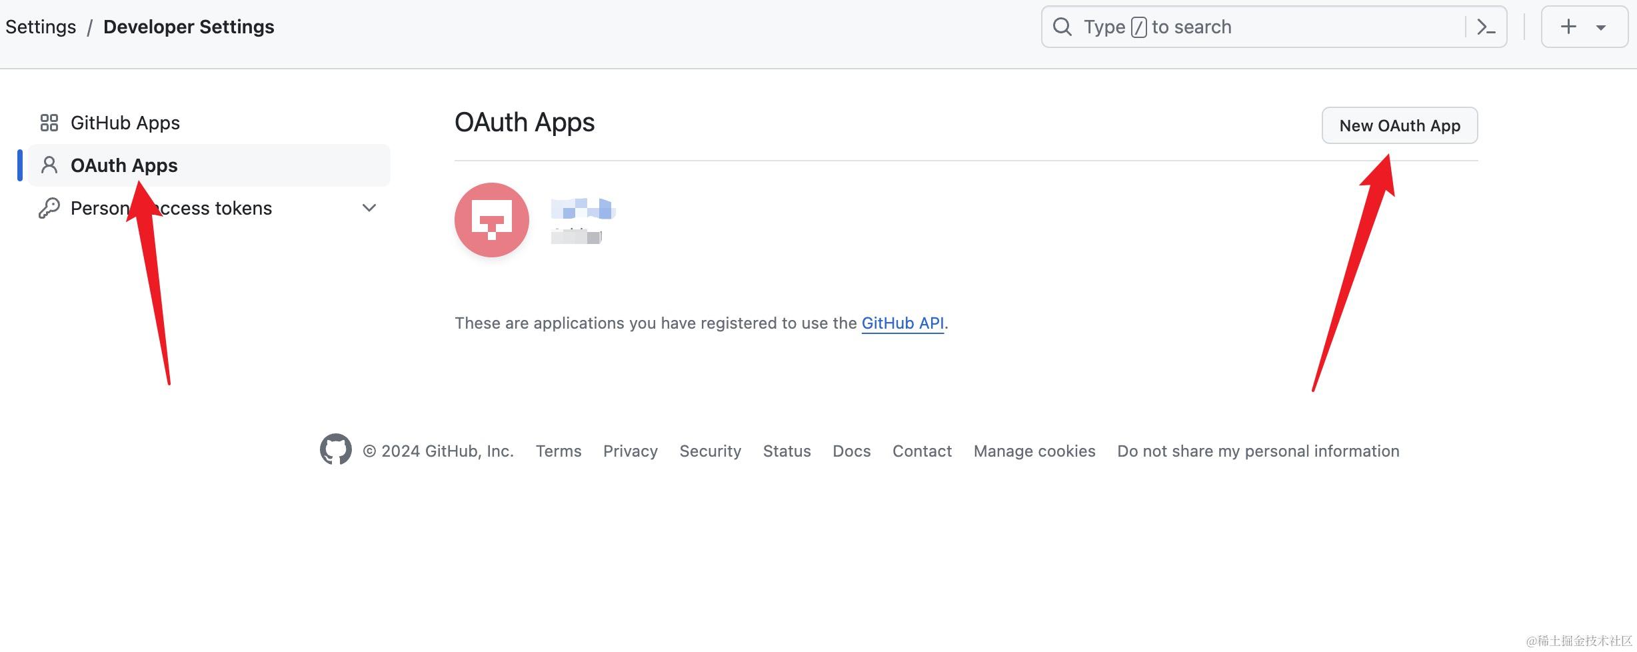Open the Privacy footer link

pyautogui.click(x=631, y=451)
